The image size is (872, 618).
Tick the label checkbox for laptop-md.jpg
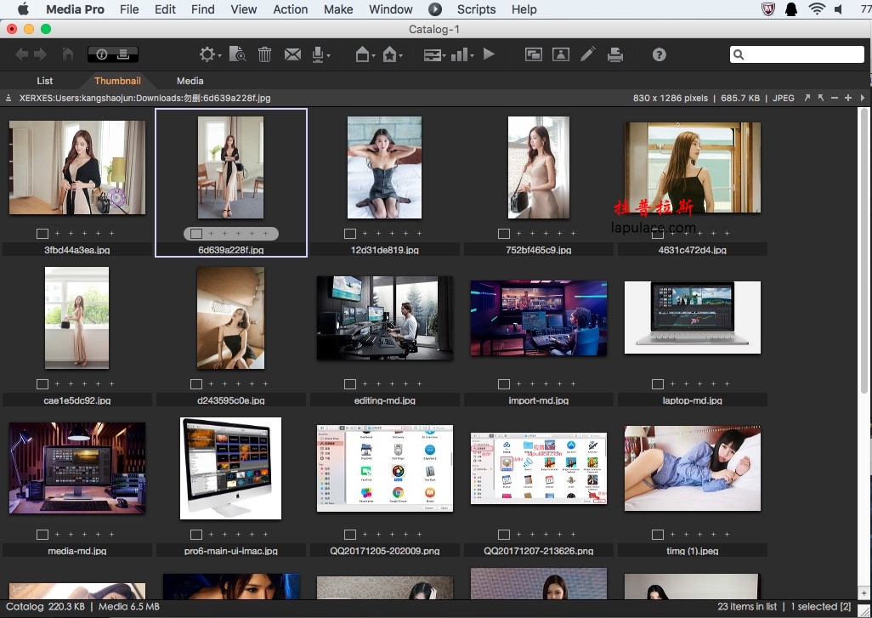click(657, 384)
